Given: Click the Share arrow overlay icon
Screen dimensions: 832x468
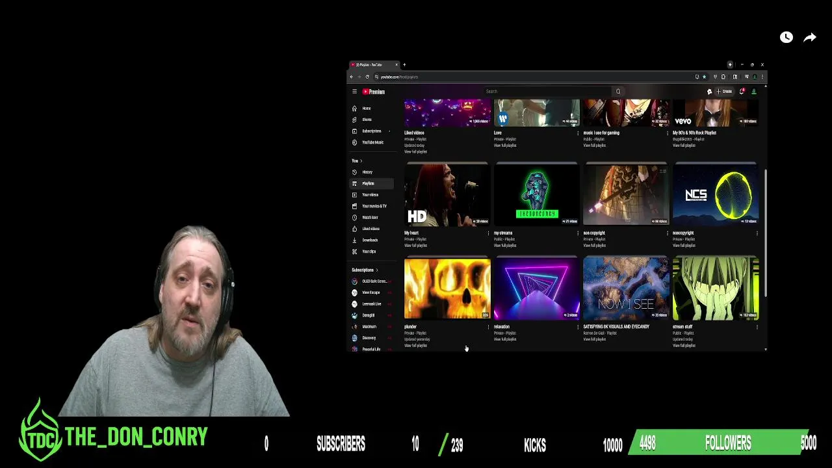Looking at the screenshot, I should [810, 38].
